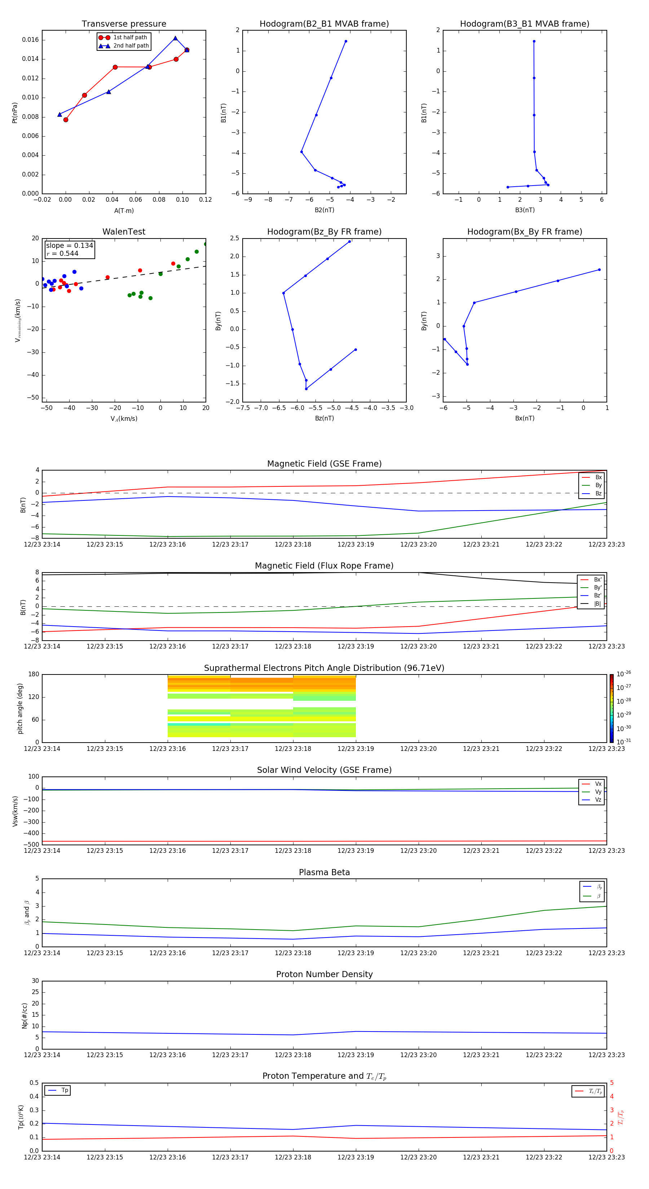This screenshot has height=1189, width=649.
Task: Click the 'Magnetic Field (GSE Frame)' title
Action: 324,464
